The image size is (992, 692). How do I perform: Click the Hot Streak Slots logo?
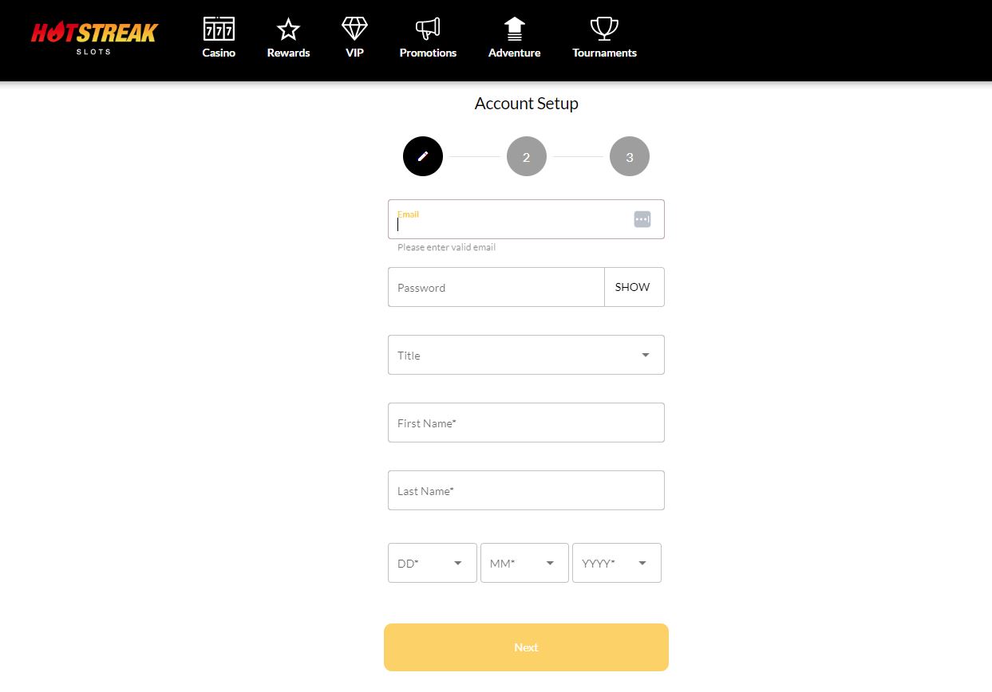pyautogui.click(x=94, y=37)
